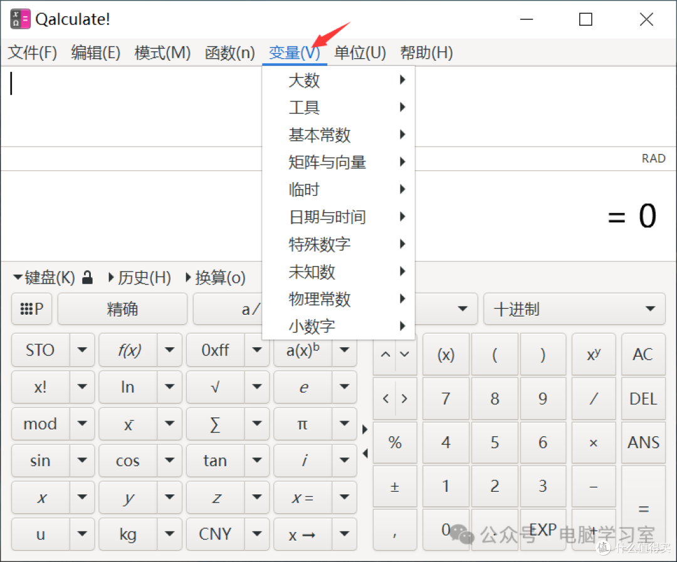This screenshot has width=677, height=562.
Task: Expand the 工具 submenu
Action: [x=338, y=107]
